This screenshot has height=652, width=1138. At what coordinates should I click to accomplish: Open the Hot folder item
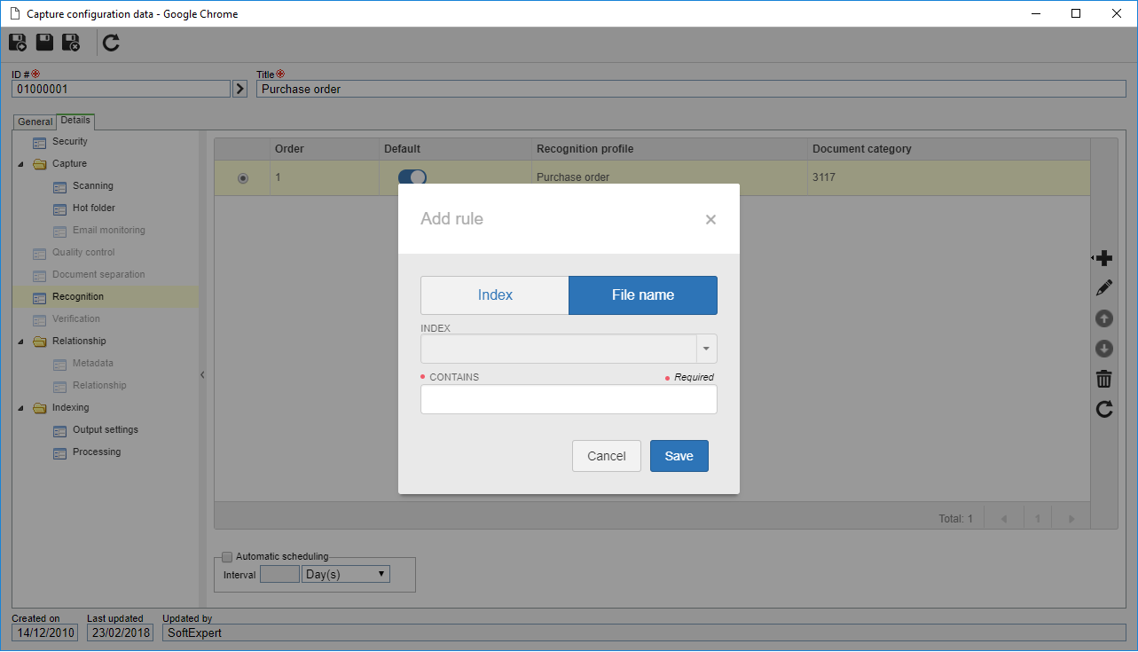coord(94,208)
